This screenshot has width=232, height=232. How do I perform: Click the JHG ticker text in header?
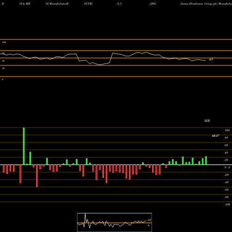153,4
